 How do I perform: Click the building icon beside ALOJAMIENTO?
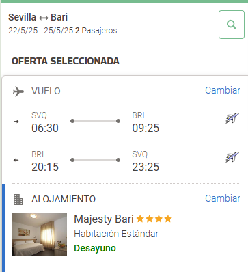(18, 200)
